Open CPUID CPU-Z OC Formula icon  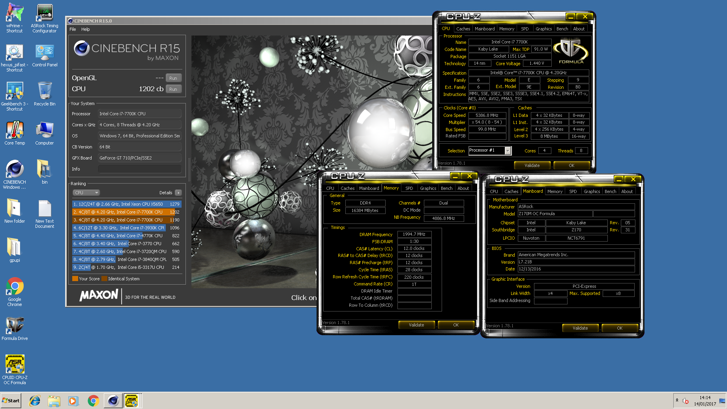(x=15, y=370)
